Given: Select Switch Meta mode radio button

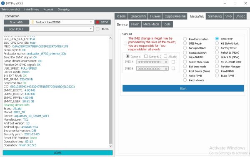Looking at the screenshot, I should point(185,62).
